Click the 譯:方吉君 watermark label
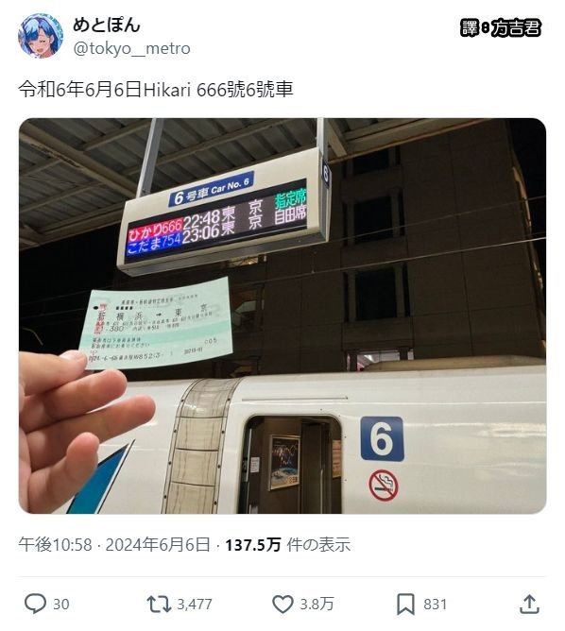565x631 pixels. [x=500, y=28]
